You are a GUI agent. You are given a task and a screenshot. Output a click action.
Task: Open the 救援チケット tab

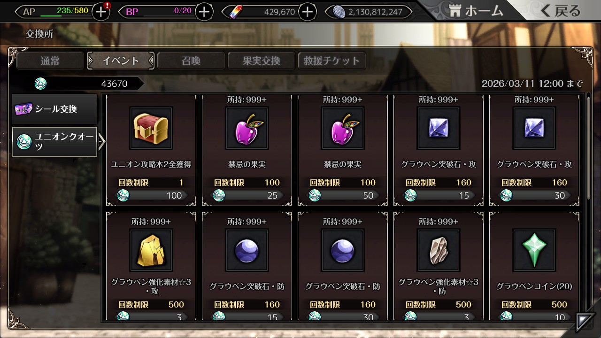(332, 61)
